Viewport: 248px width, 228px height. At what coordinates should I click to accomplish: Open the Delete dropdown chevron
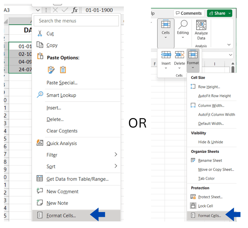(179, 68)
